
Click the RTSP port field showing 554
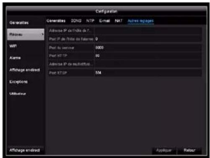pos(148,73)
